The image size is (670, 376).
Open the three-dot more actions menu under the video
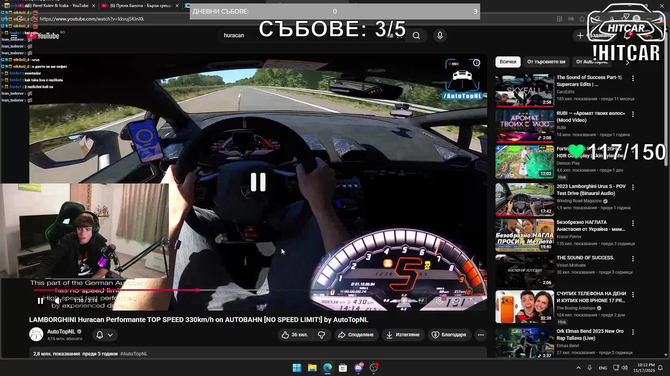(x=481, y=335)
